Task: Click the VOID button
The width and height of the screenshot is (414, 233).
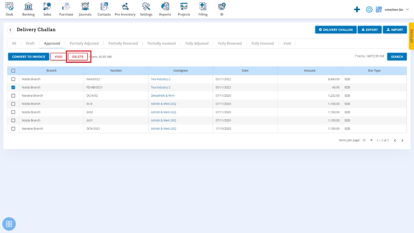Action: [58, 57]
